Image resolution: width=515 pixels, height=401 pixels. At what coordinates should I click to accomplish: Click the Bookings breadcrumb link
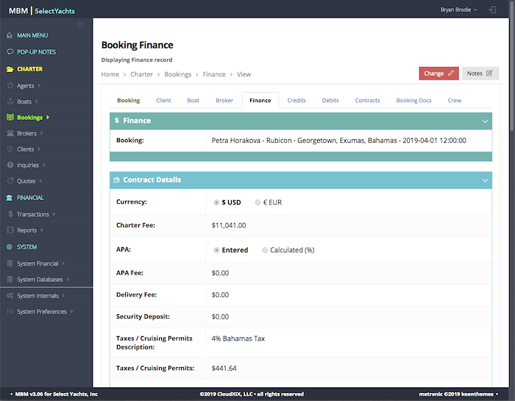point(178,74)
